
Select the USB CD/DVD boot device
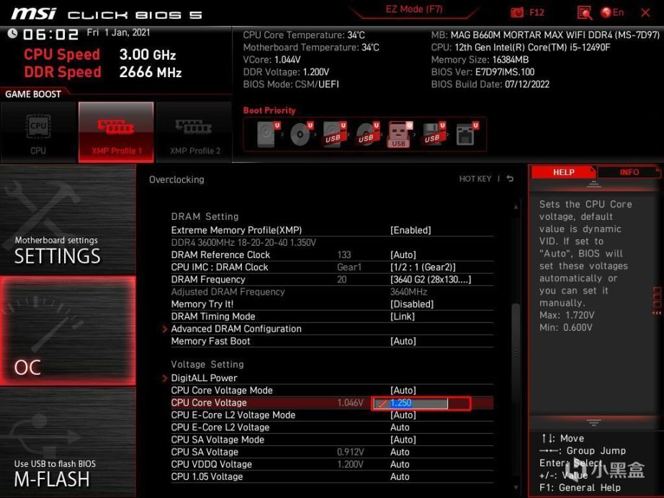coord(367,134)
